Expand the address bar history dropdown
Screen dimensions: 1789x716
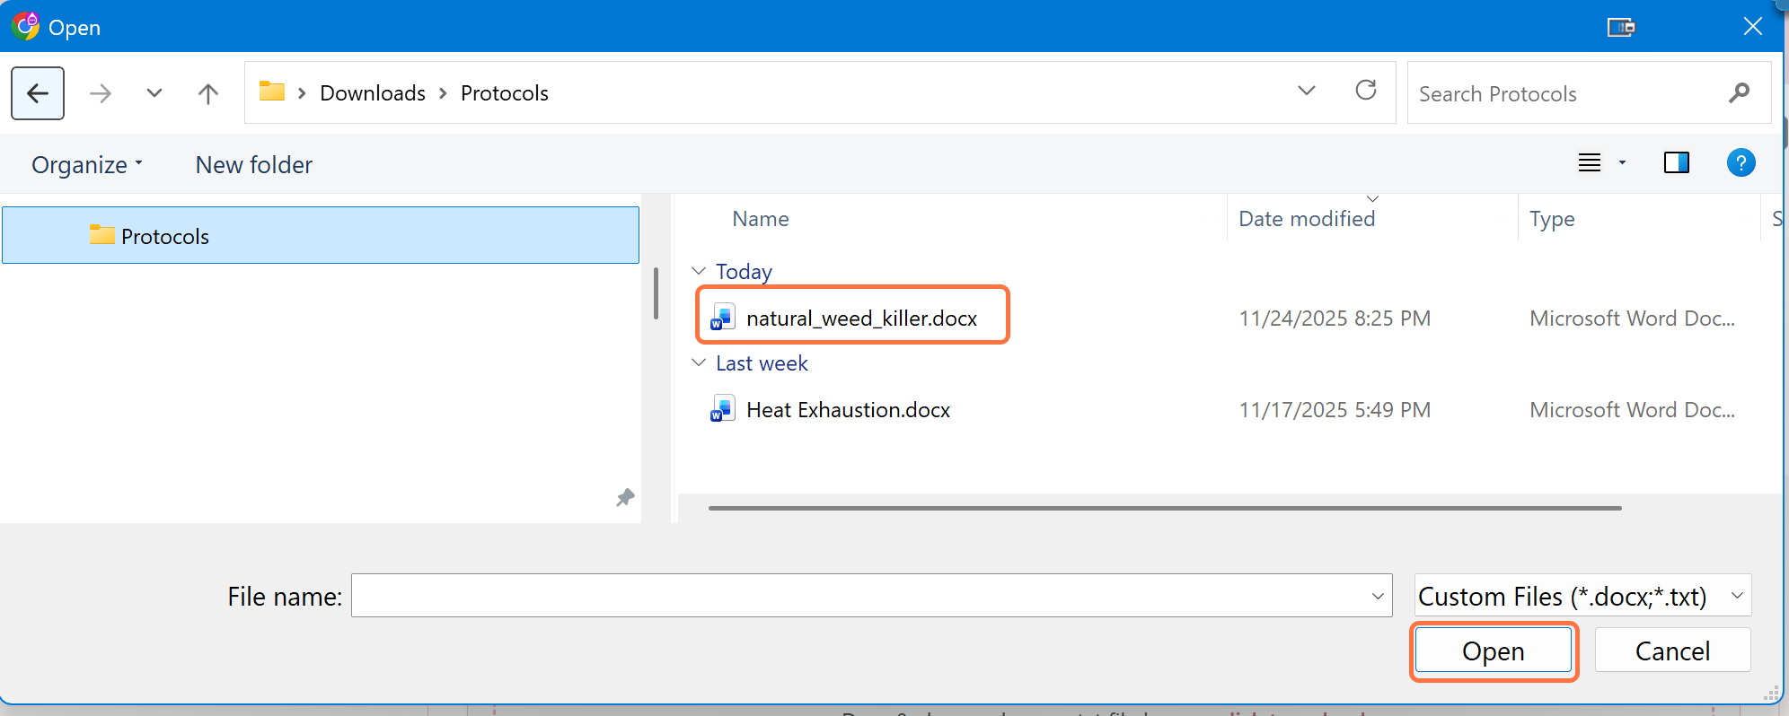pos(1307,91)
